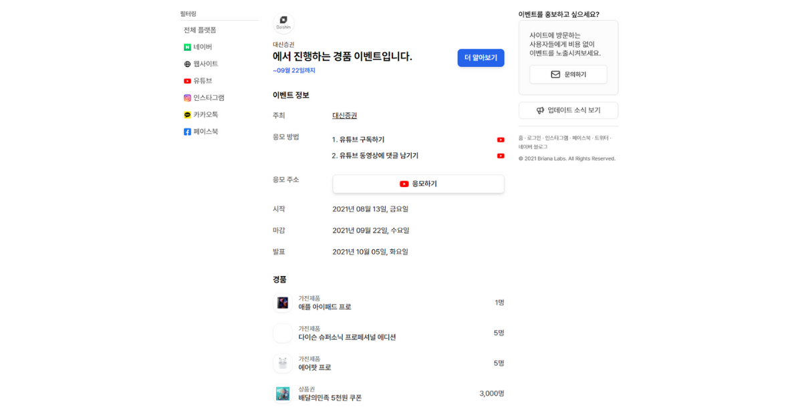Viewport: 802px width, 419px height.
Task: Click the 1명 count for iPad Pro
Action: point(499,303)
